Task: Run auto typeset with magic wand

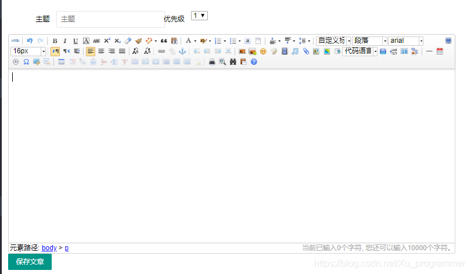Action: pos(149,41)
